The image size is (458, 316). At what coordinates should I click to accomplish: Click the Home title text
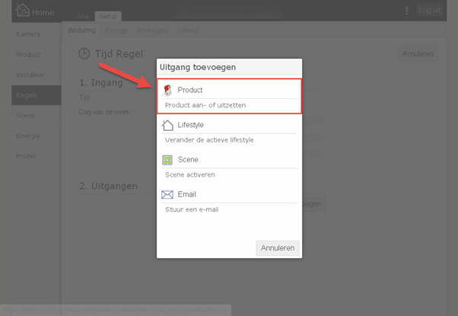click(43, 13)
